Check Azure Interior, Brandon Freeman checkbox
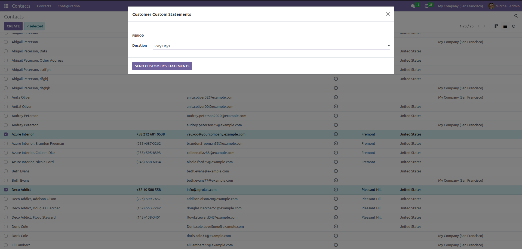Image resolution: width=522 pixels, height=249 pixels. pyautogui.click(x=6, y=143)
